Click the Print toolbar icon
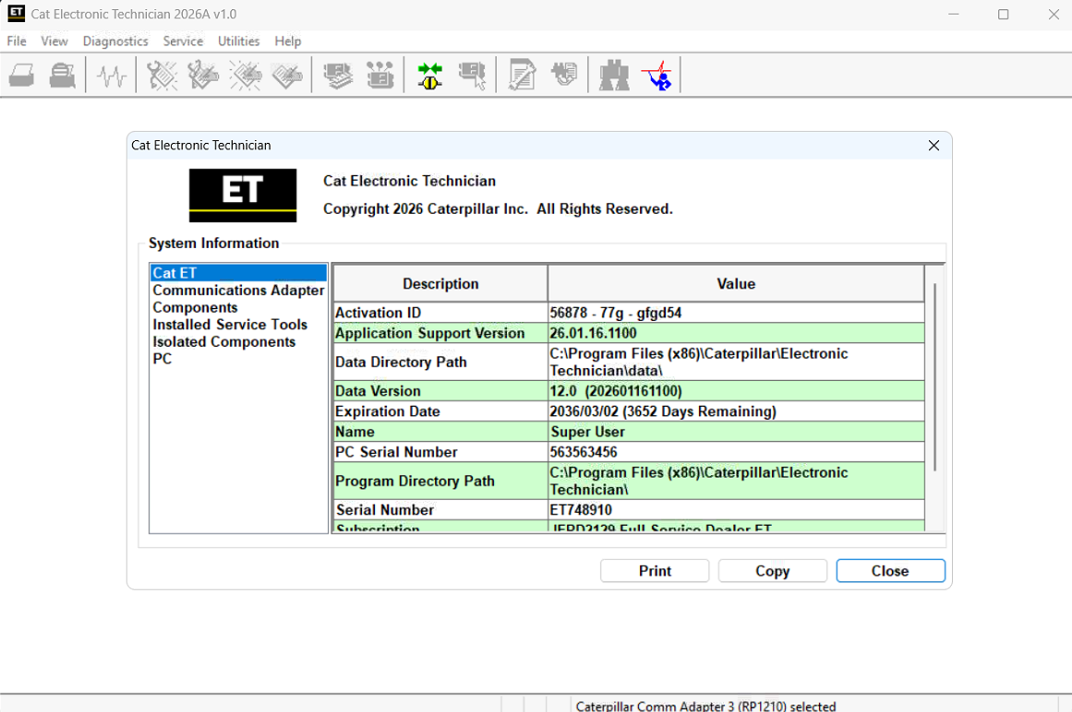Screen dimensions: 1072x712 click(21, 75)
